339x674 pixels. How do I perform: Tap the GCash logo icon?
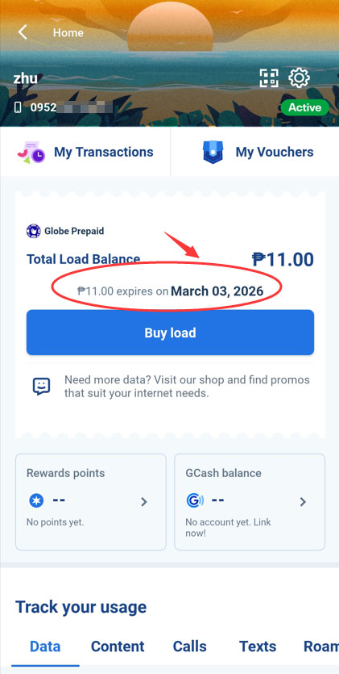(195, 500)
